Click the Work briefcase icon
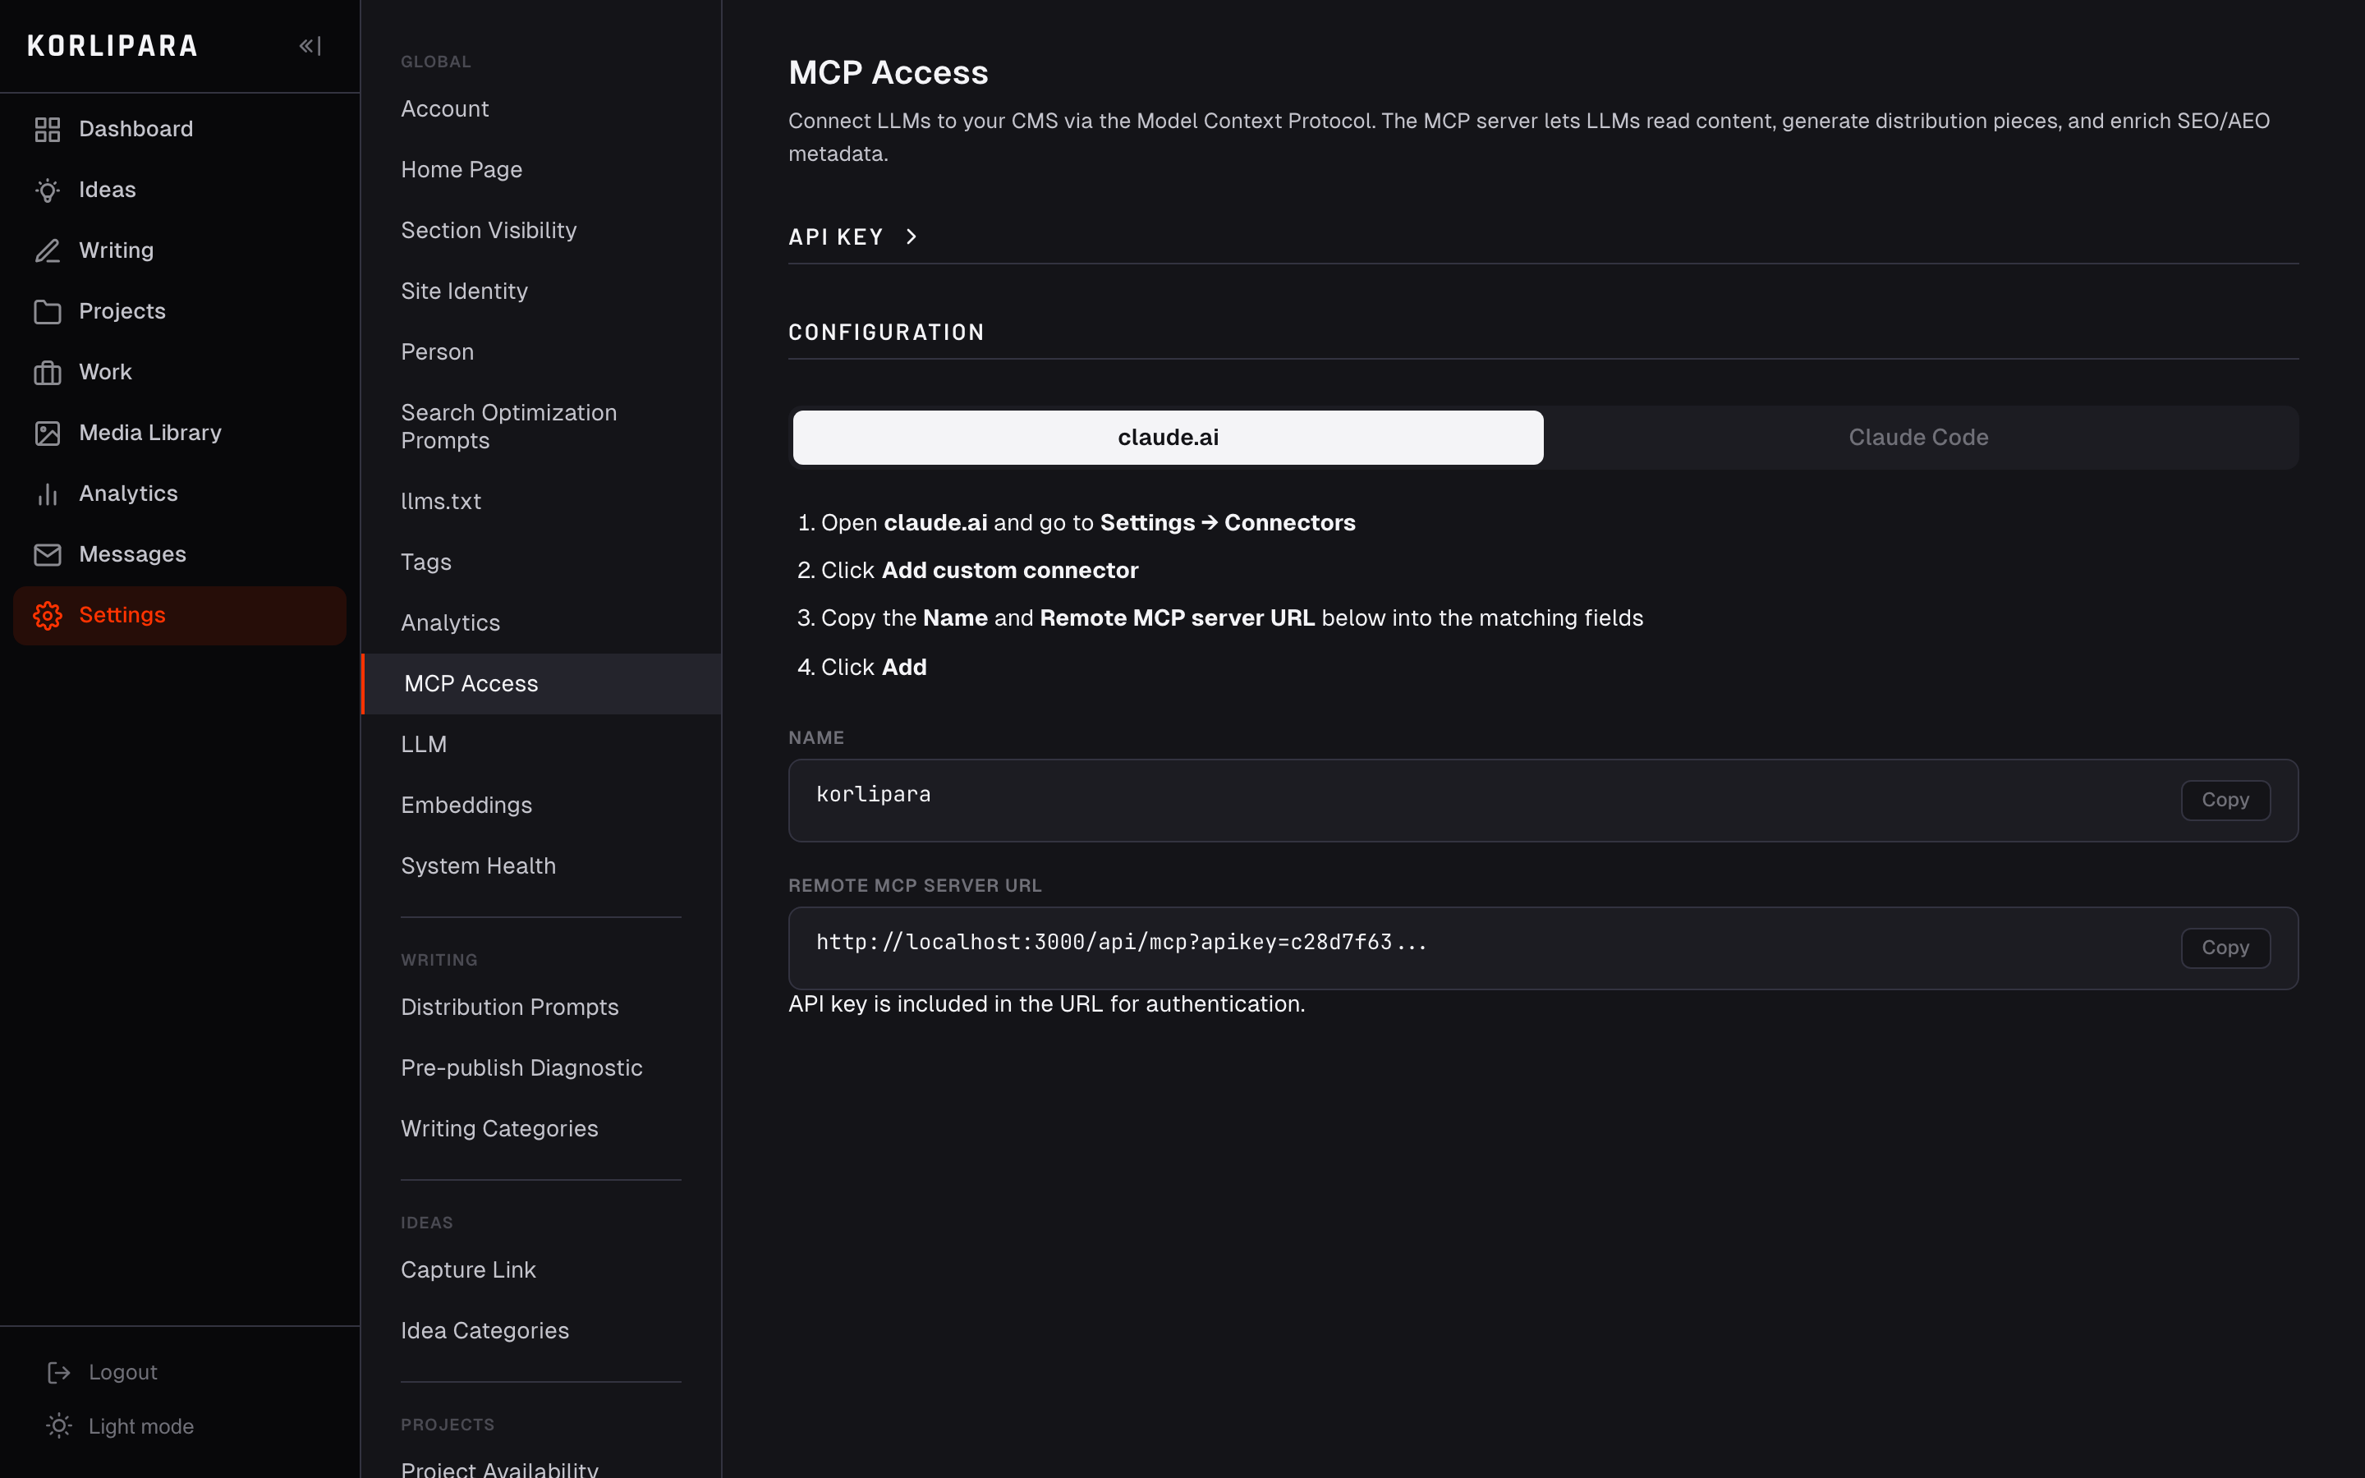 click(47, 371)
